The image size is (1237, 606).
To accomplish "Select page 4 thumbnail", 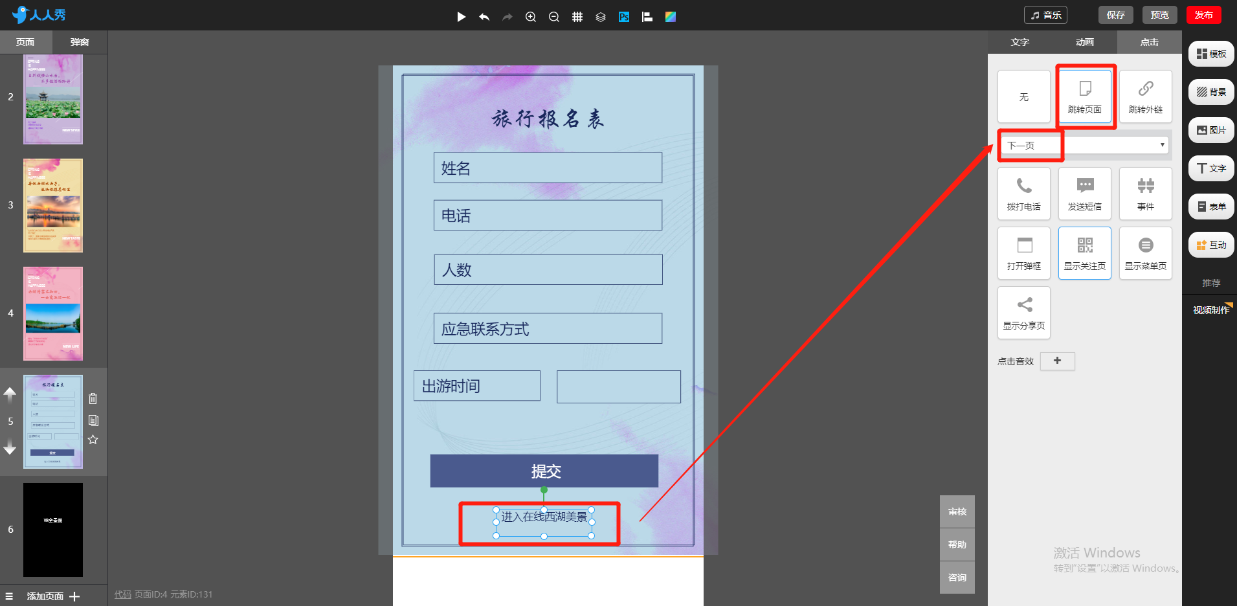I will point(53,313).
